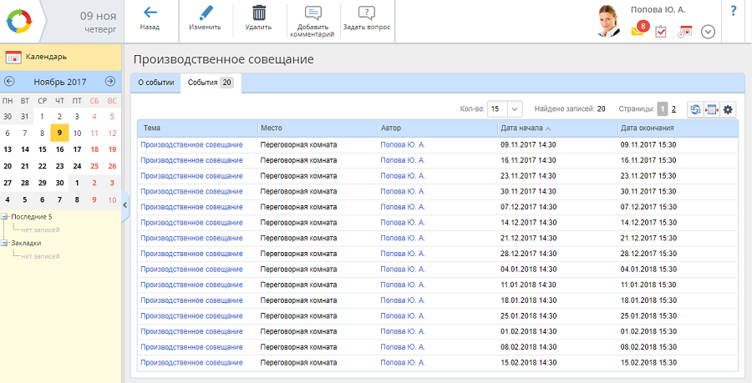Expand the user menu chevron under Попова
Image resolution: width=752 pixels, height=383 pixels.
[708, 32]
